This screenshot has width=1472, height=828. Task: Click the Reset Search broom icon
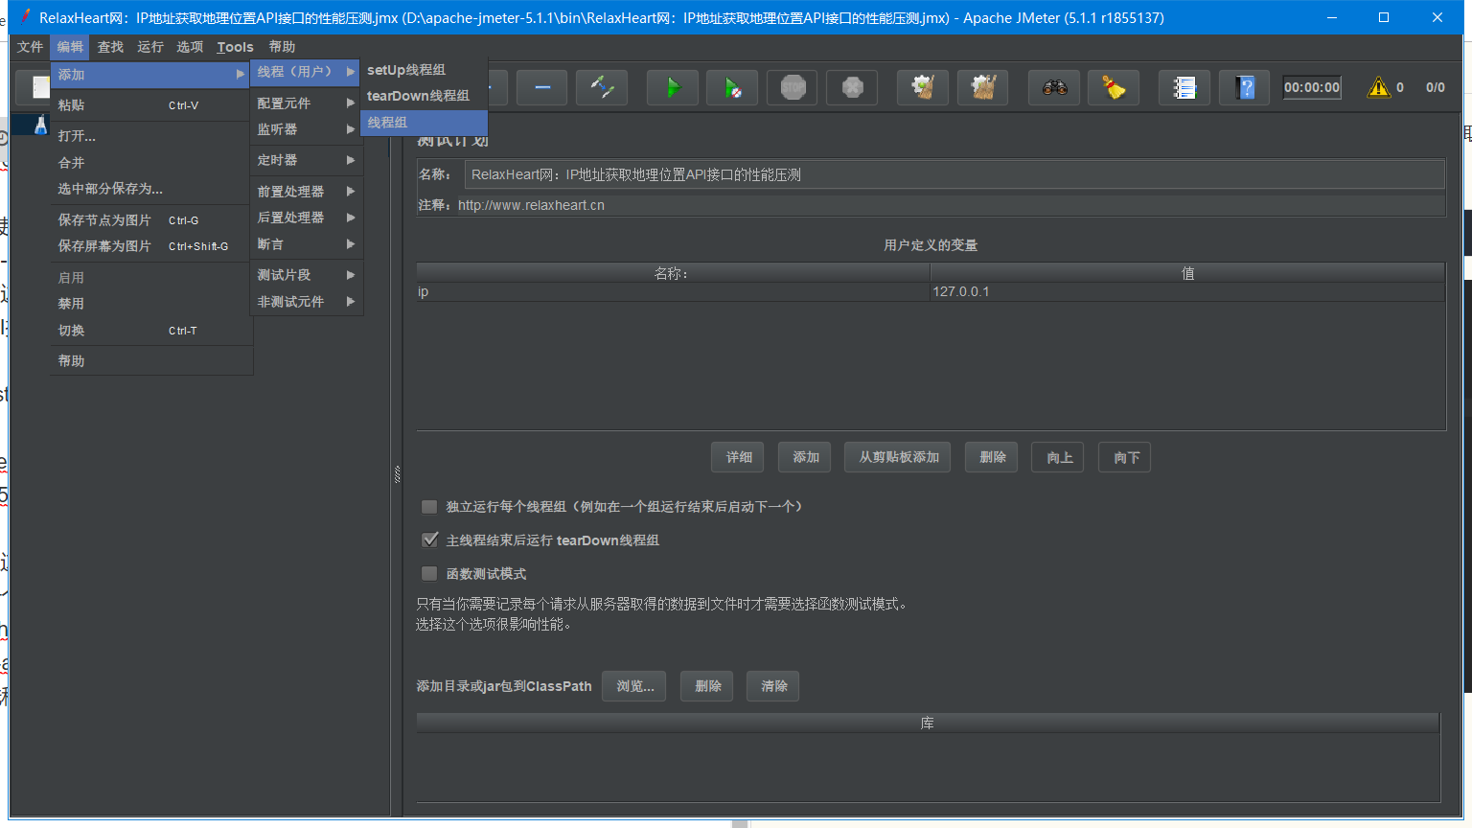coord(1114,87)
